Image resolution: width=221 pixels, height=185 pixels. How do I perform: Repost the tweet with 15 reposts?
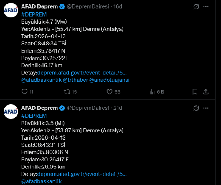[67, 92]
